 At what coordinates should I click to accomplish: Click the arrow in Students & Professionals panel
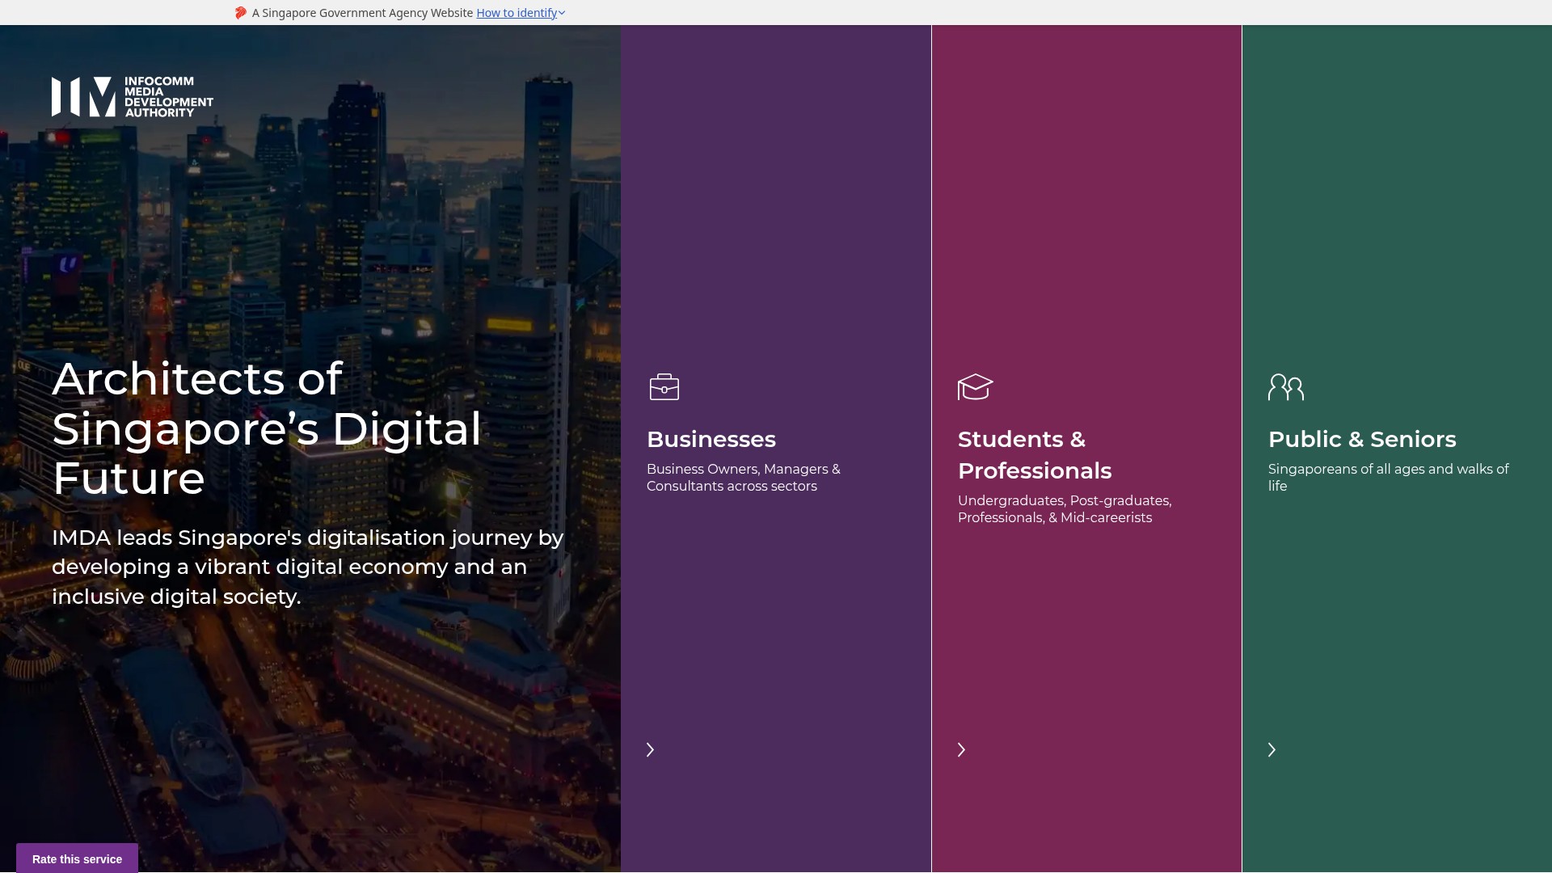click(x=961, y=749)
